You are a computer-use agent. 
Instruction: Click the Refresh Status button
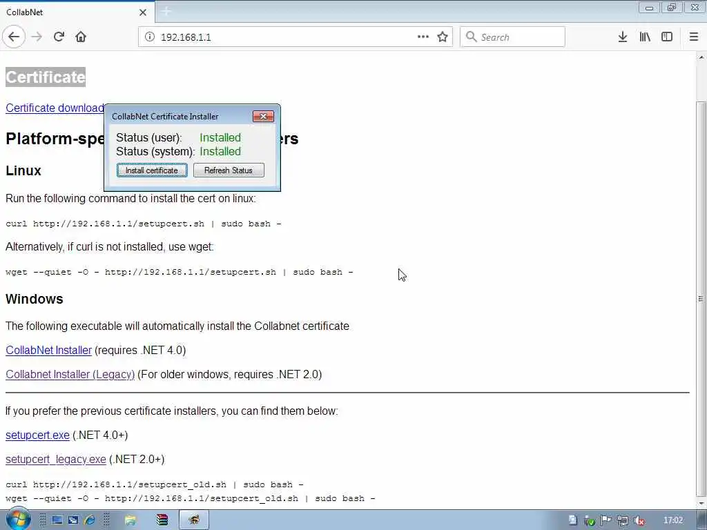229,170
